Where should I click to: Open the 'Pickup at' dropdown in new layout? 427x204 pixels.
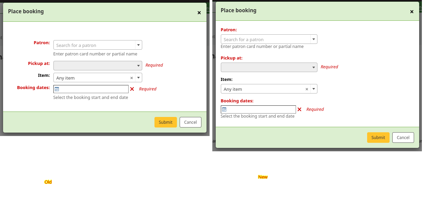pyautogui.click(x=269, y=67)
